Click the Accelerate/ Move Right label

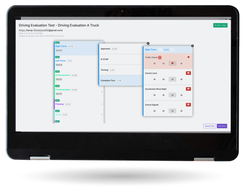point(156,89)
